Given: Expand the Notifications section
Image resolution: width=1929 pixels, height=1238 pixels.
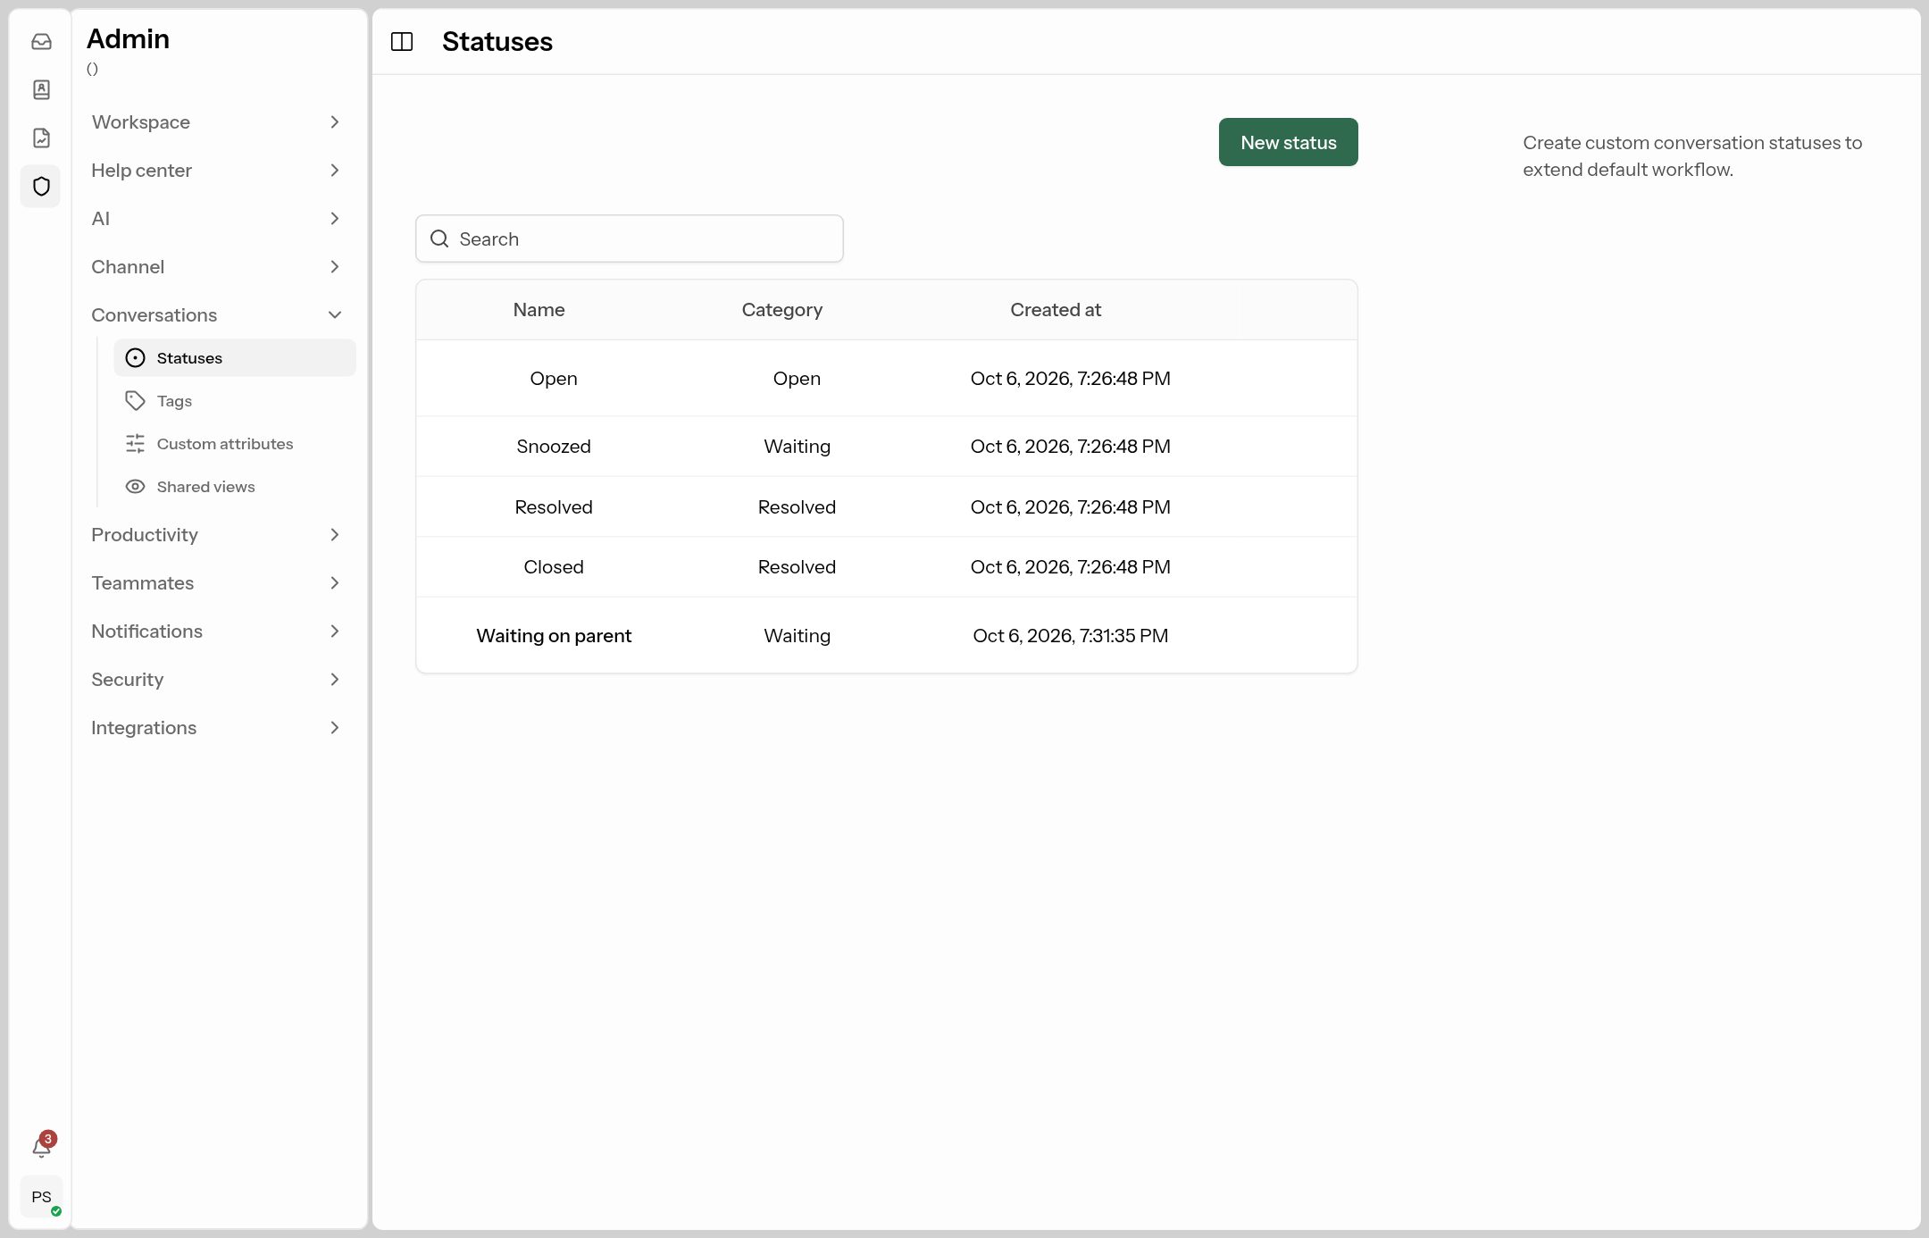Looking at the screenshot, I should [x=216, y=632].
